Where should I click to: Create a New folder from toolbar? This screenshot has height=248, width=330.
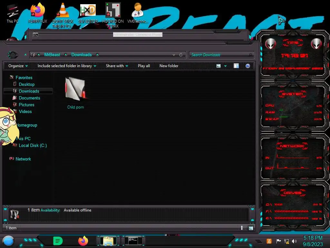(169, 66)
